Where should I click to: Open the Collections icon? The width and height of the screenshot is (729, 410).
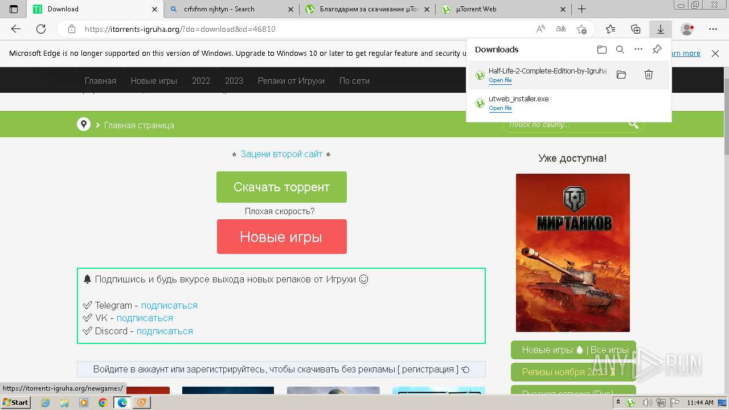pos(636,29)
